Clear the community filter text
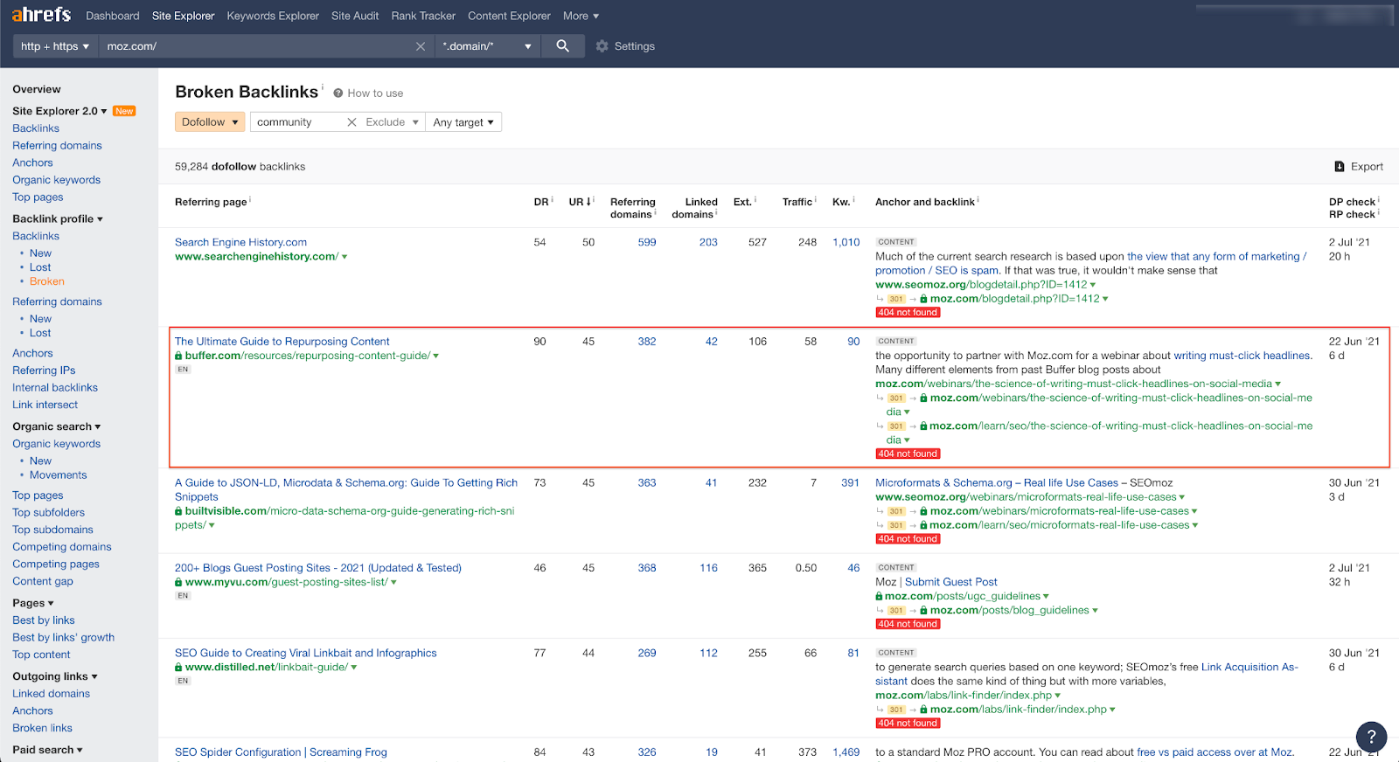Viewport: 1399px width, 762px height. [x=351, y=122]
